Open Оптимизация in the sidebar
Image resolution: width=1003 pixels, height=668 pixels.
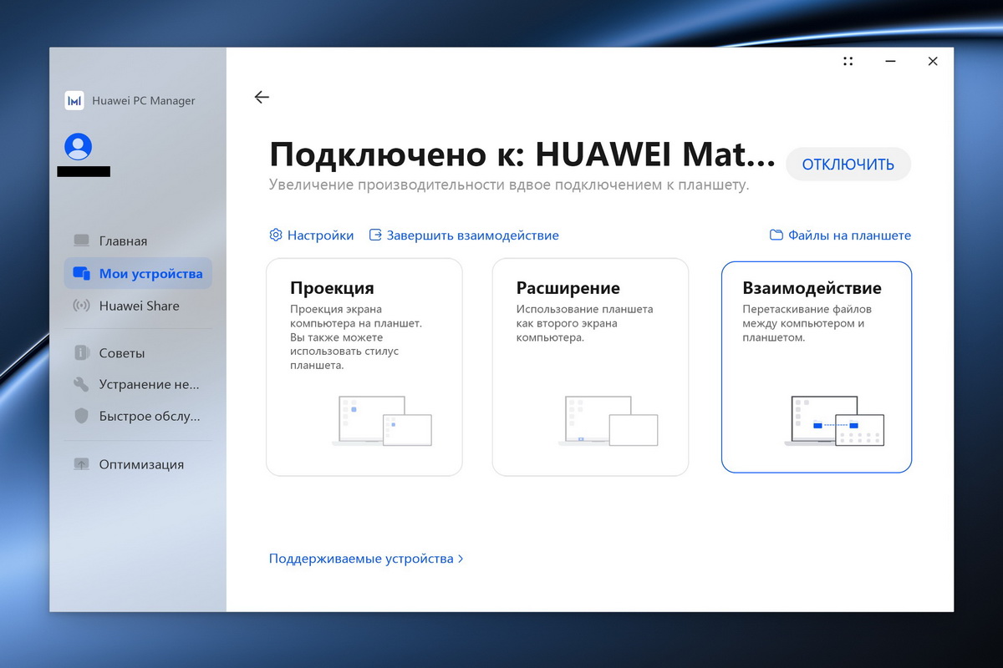click(x=138, y=464)
